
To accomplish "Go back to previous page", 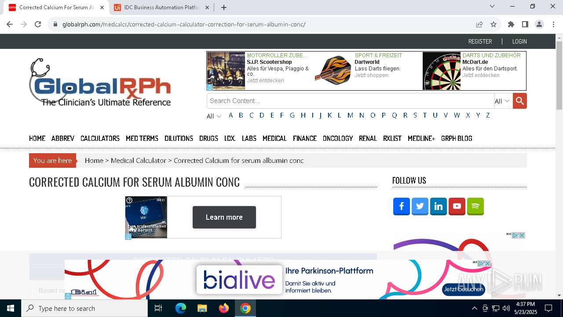I will (x=10, y=24).
